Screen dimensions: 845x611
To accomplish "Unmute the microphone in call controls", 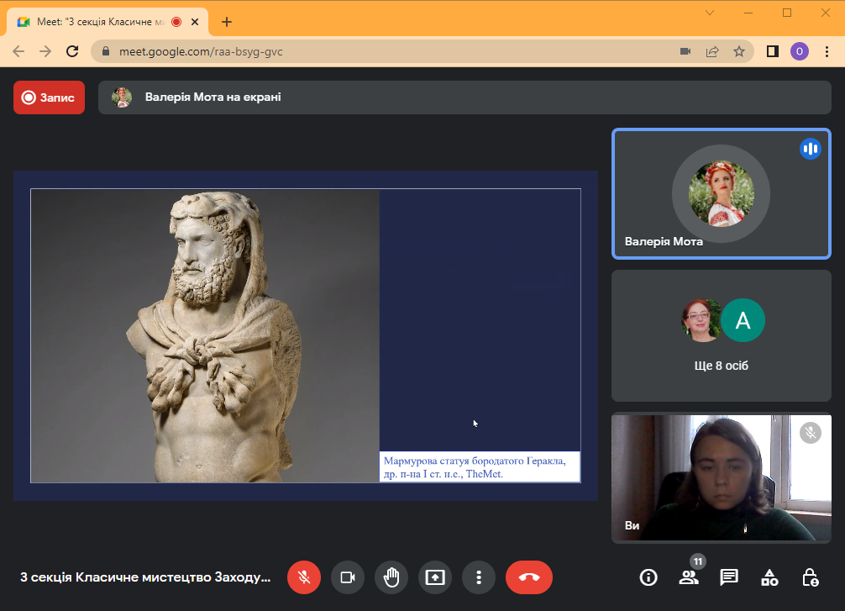I will (304, 577).
